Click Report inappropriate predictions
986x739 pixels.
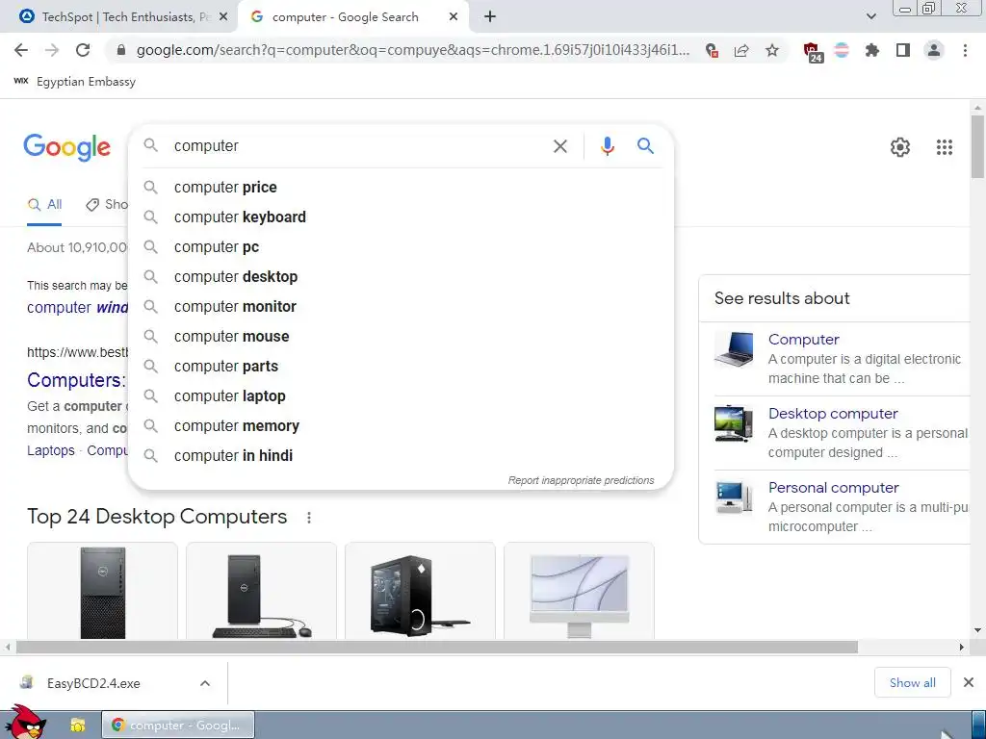581,480
